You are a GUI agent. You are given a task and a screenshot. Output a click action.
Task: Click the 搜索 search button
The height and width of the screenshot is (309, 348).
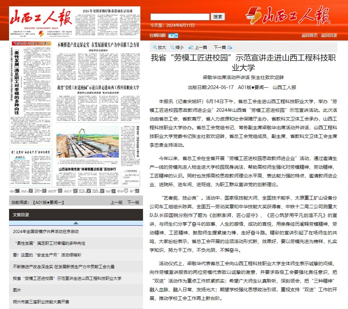coord(218,17)
